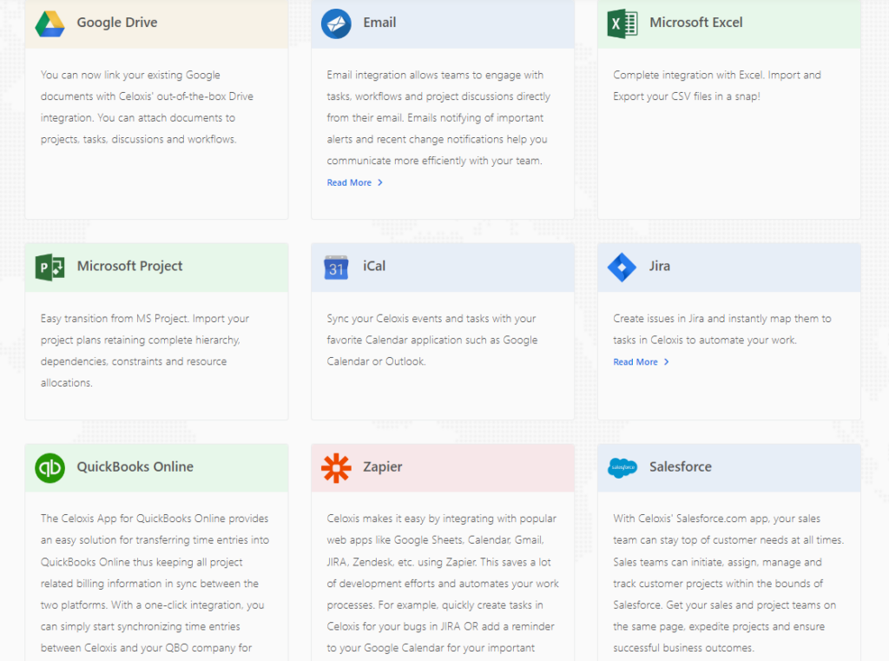Select the Zapier card title
This screenshot has width=889, height=661.
[x=383, y=467]
